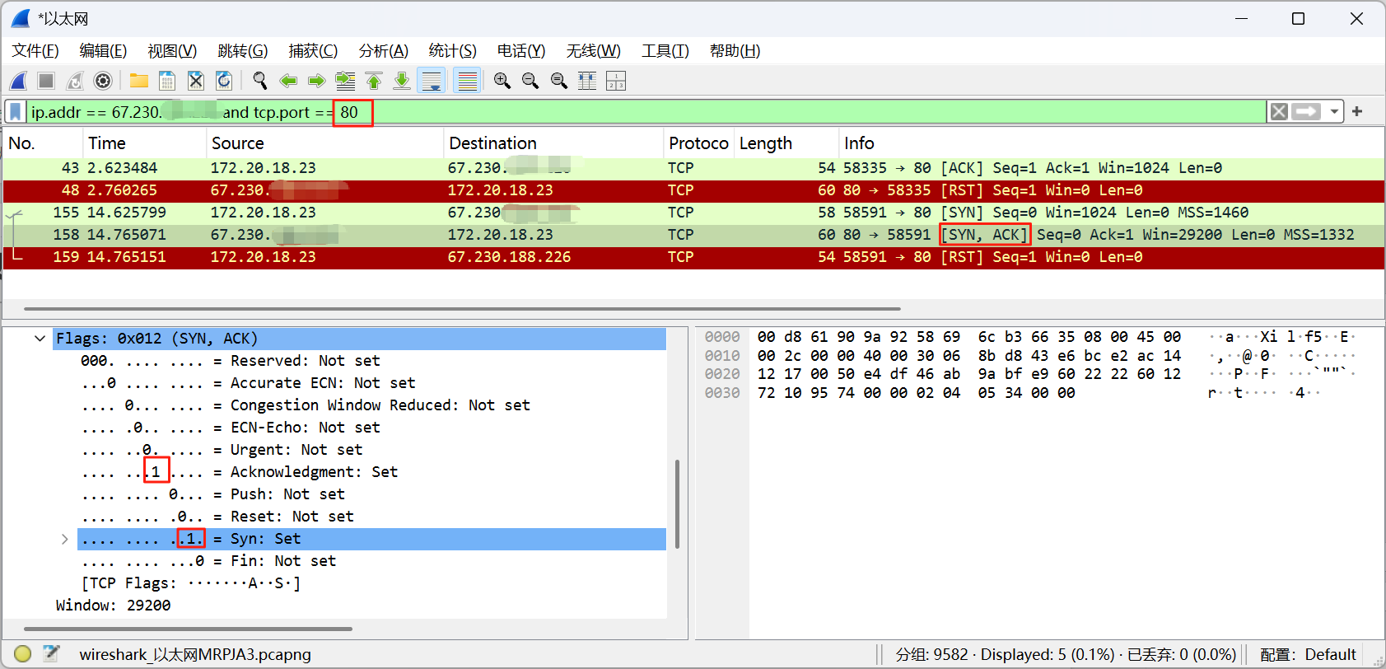
Task: Click the shark fin start capture icon
Action: tap(18, 81)
